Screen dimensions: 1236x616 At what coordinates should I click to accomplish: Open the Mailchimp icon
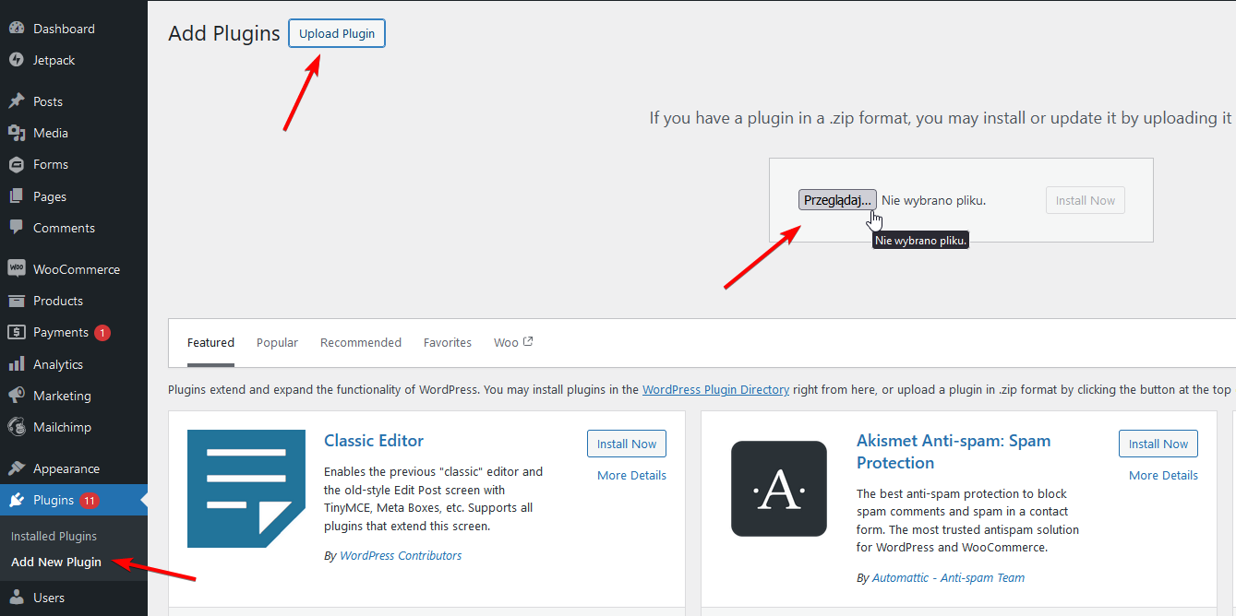(x=17, y=426)
